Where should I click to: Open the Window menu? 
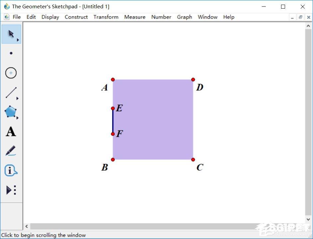[208, 17]
